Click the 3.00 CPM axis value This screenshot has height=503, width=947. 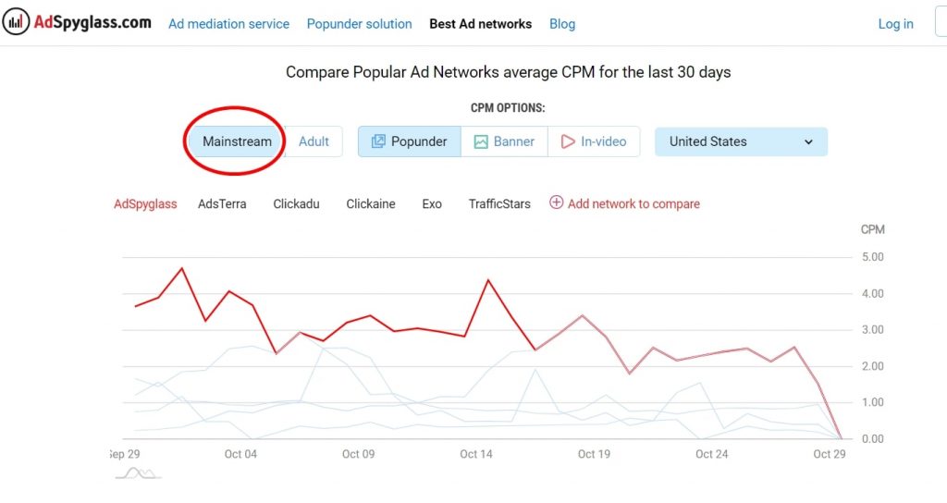[x=872, y=330]
